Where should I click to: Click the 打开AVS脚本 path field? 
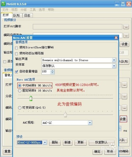pyautogui.click(x=77, y=27)
